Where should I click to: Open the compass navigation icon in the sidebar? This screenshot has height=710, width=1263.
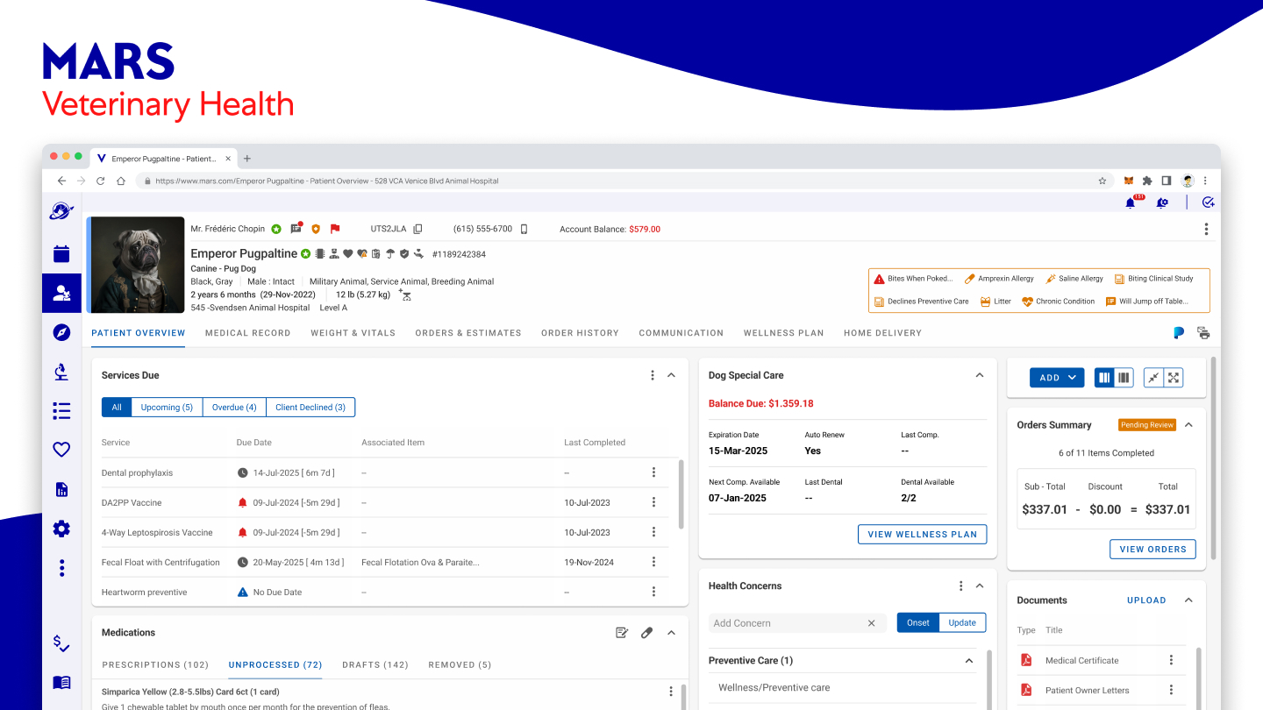[61, 332]
